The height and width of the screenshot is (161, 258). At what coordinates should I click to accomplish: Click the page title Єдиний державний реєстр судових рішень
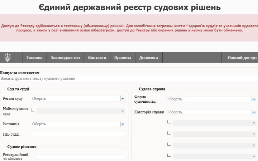click(x=130, y=8)
